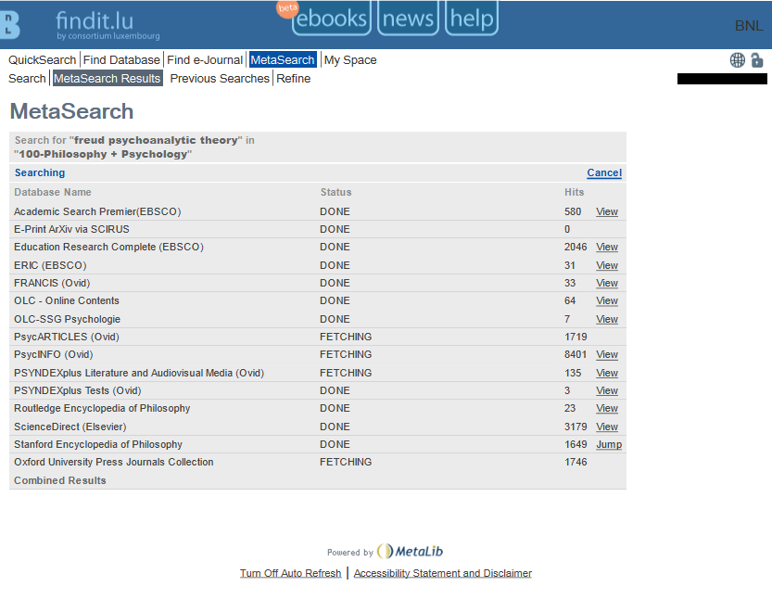This screenshot has width=772, height=599.
Task: Cancel the running search
Action: 604,172
